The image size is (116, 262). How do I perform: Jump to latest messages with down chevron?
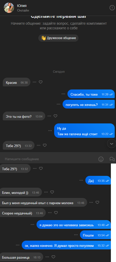[x=111, y=143]
